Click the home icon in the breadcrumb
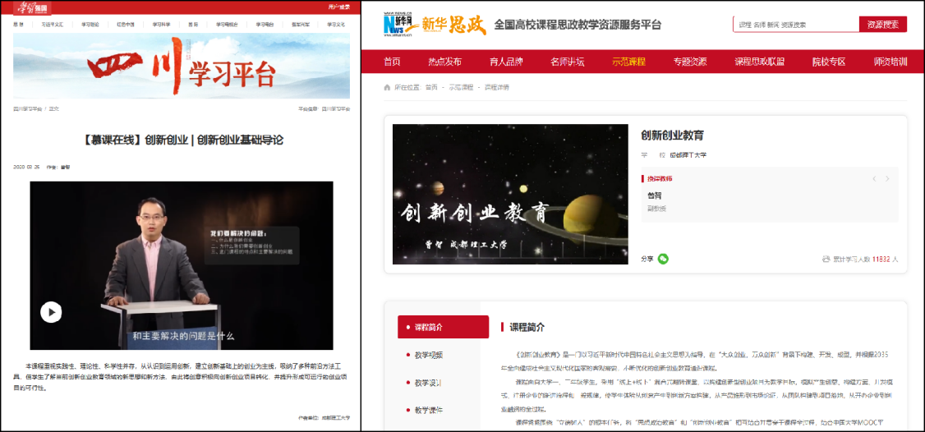The image size is (925, 432). pyautogui.click(x=387, y=87)
